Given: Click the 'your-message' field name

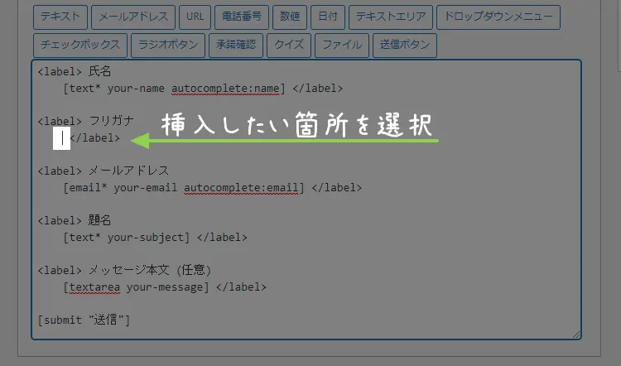Looking at the screenshot, I should tap(165, 287).
